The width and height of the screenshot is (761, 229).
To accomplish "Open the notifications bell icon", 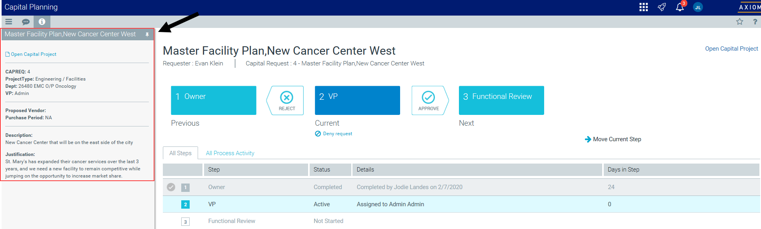I will click(679, 7).
